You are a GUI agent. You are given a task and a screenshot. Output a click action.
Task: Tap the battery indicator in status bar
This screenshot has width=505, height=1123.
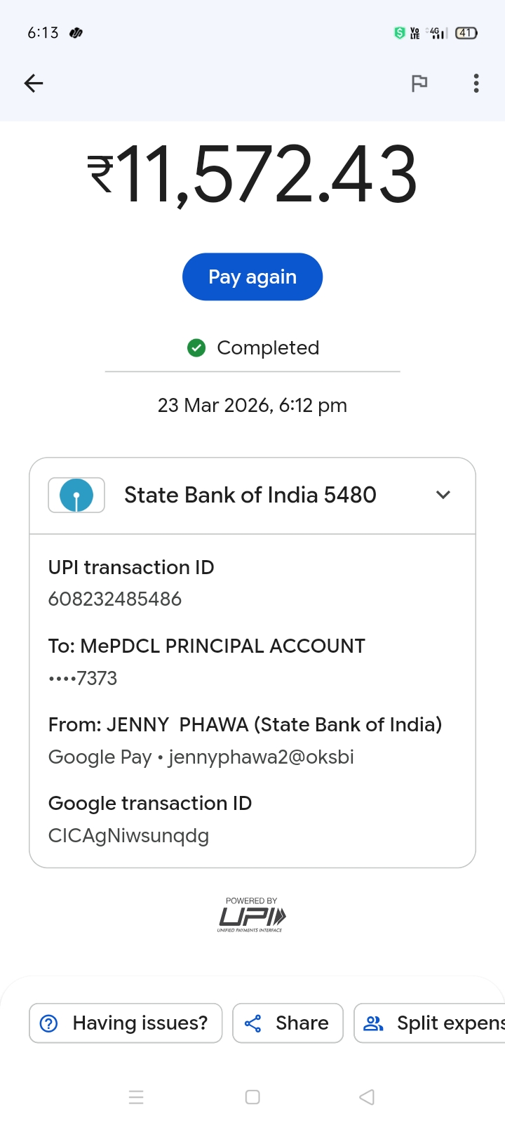pos(466,33)
